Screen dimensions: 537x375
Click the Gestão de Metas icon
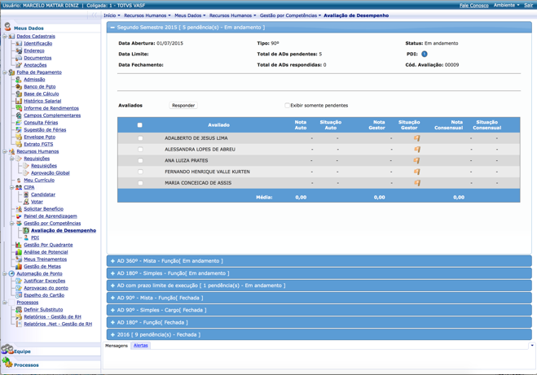19,266
